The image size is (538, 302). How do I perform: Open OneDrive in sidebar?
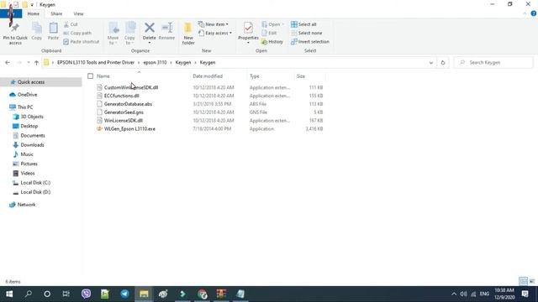point(27,95)
